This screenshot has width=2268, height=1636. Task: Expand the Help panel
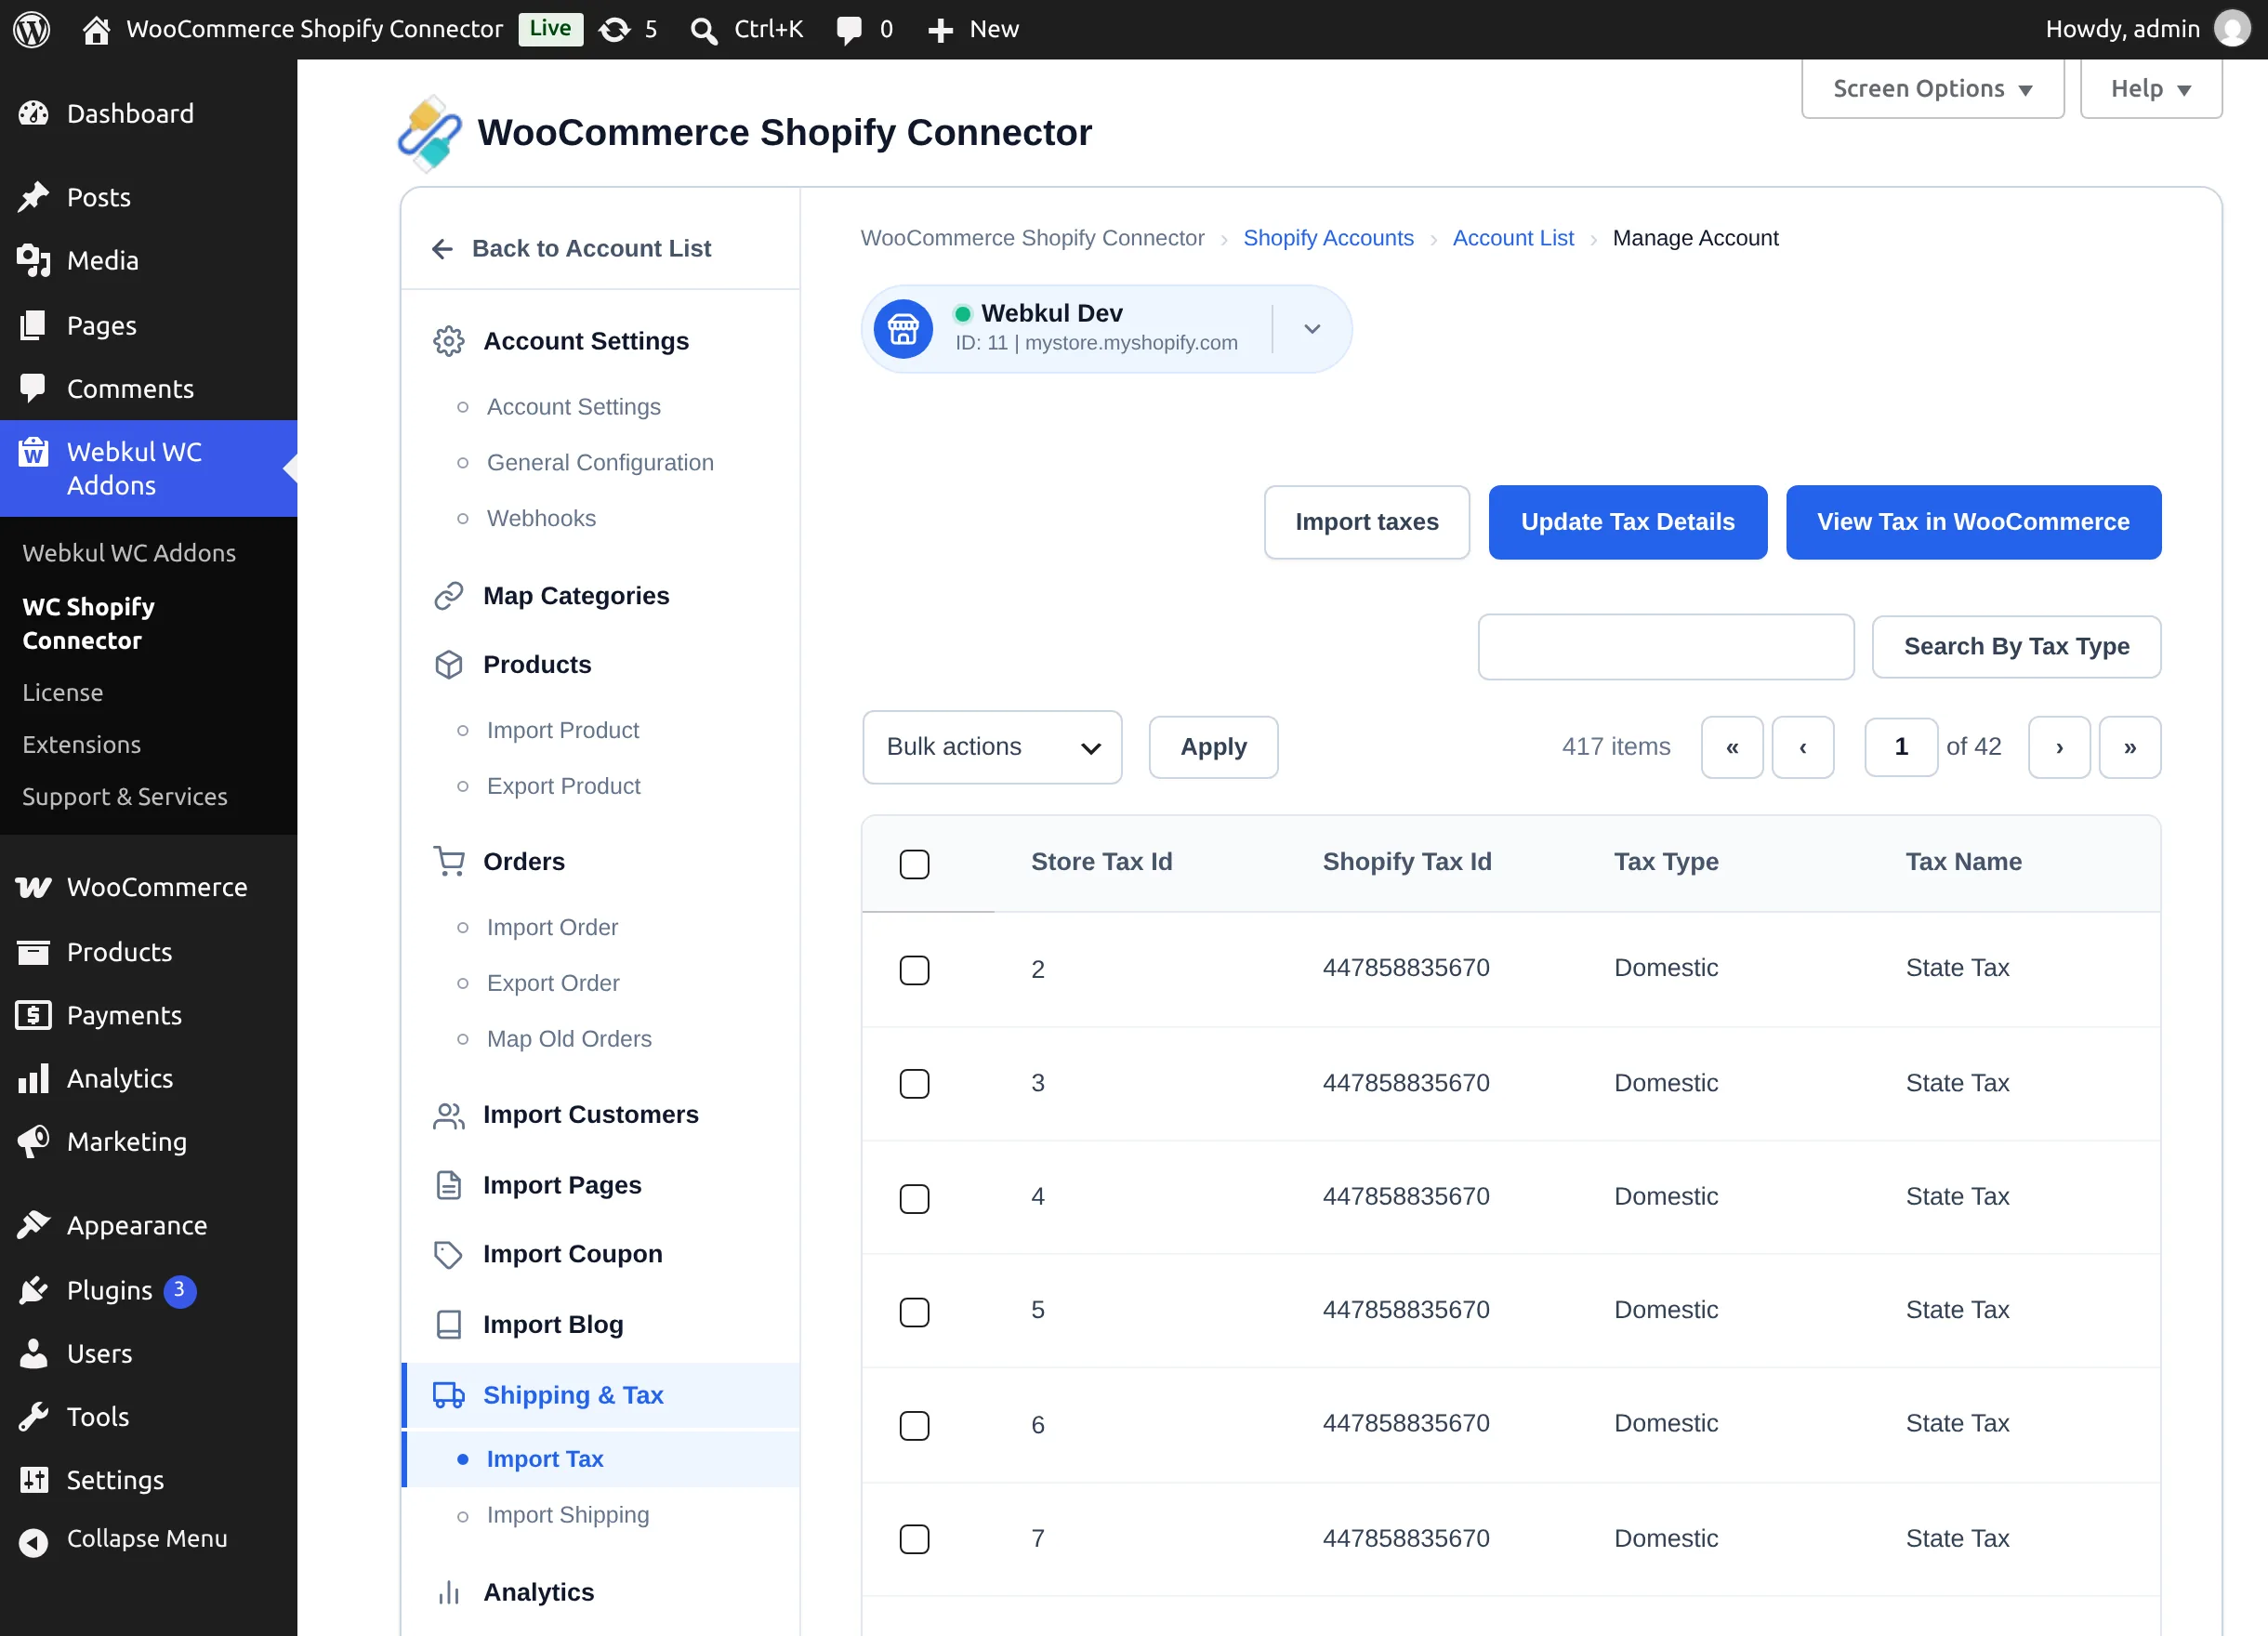pyautogui.click(x=2150, y=89)
